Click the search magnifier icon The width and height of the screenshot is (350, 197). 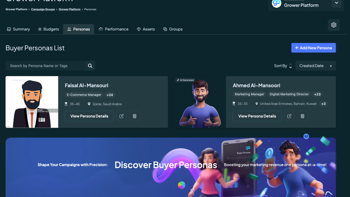tap(90, 66)
